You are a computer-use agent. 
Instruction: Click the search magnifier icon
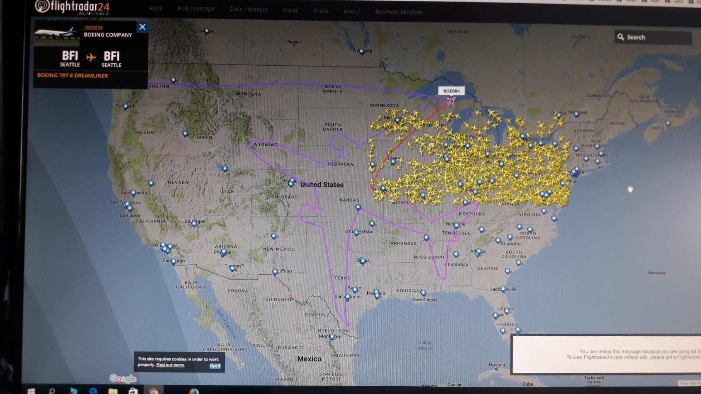tap(620, 37)
